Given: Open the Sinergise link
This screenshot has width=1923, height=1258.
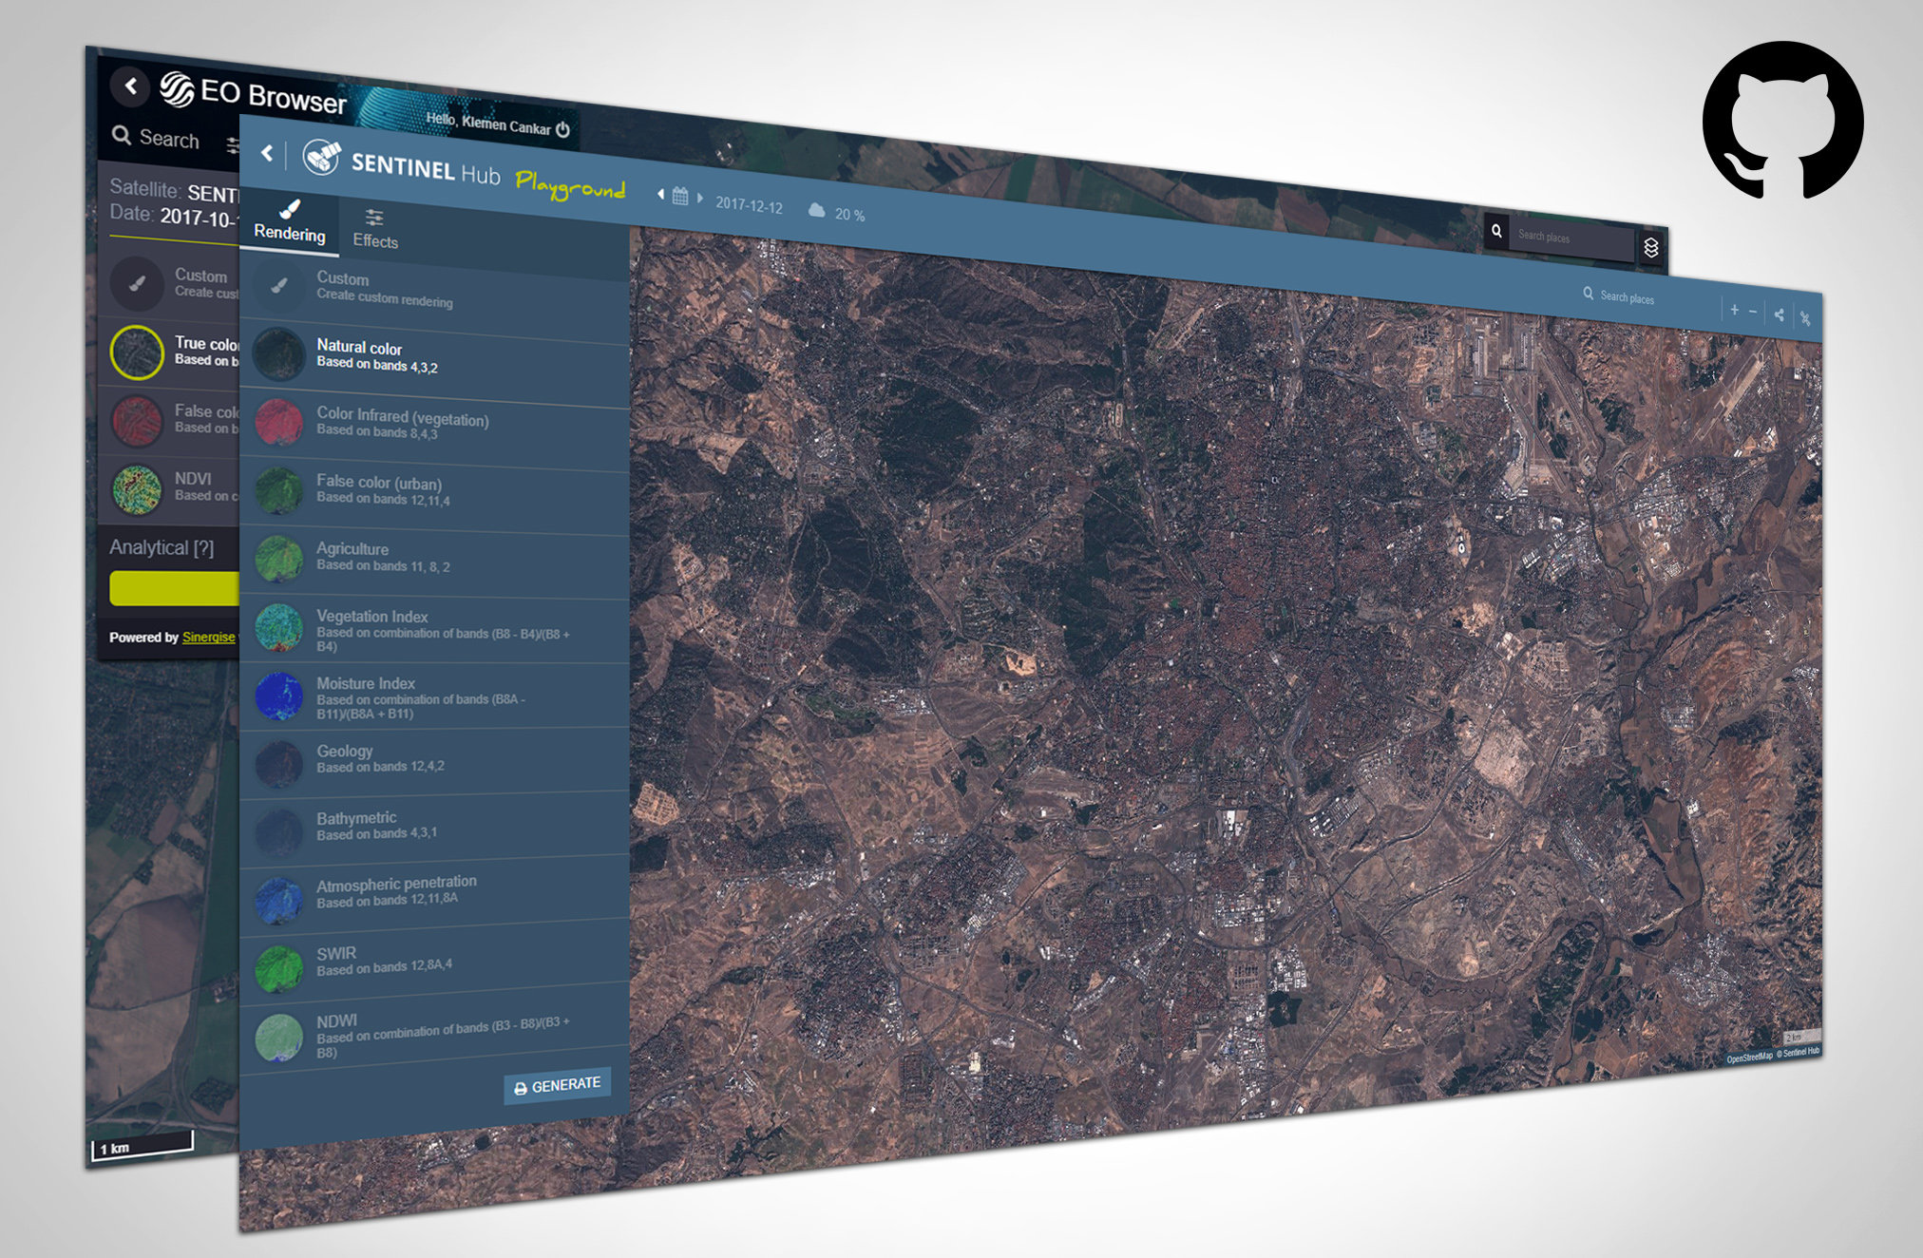Looking at the screenshot, I should pyautogui.click(x=208, y=637).
